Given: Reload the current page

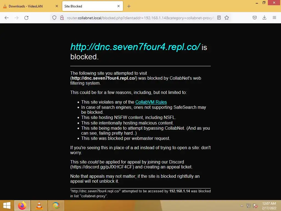Looking at the screenshot, I should point(26,18).
